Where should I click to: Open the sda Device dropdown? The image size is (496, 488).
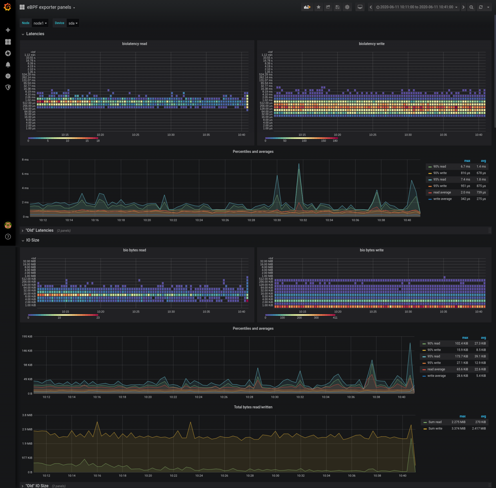click(x=73, y=23)
